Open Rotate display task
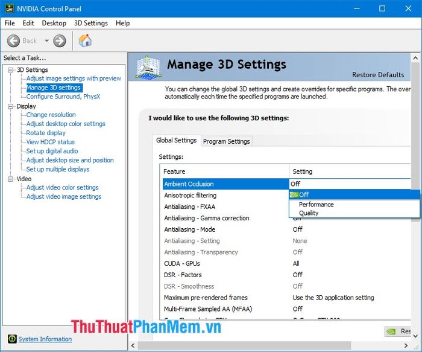This screenshot has width=422, height=352. tap(46, 133)
